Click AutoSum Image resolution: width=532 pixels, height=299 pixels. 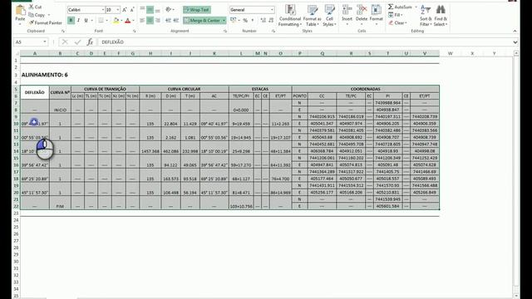coord(401,7)
